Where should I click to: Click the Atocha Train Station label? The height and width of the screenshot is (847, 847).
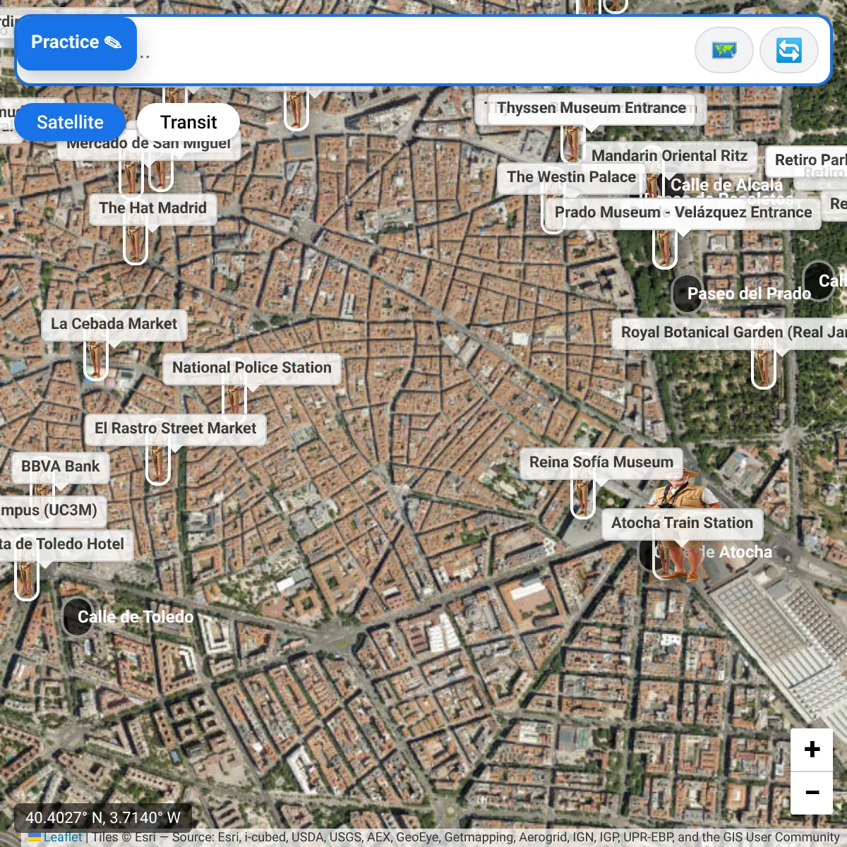point(682,523)
